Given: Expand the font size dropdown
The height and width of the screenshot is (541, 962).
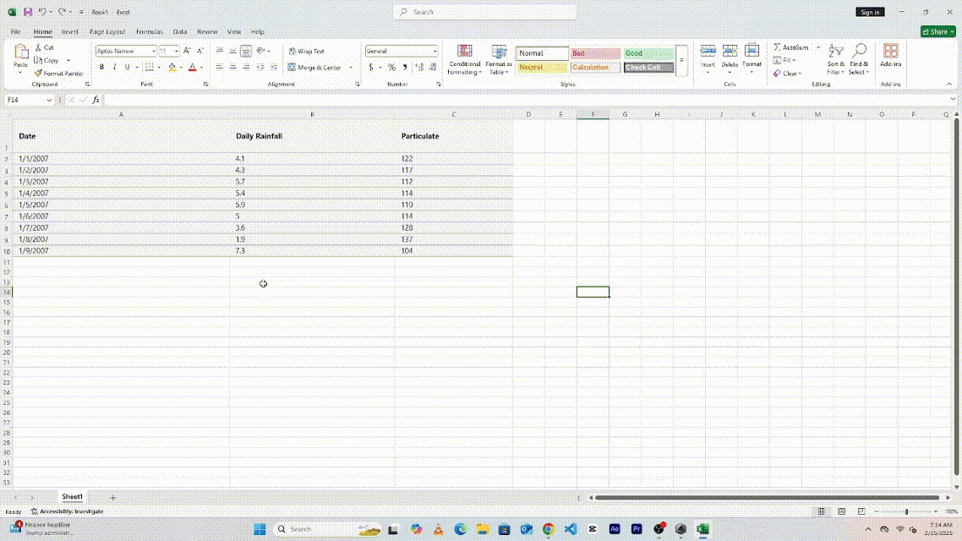Looking at the screenshot, I should point(176,51).
